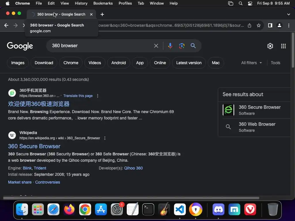Image resolution: width=295 pixels, height=221 pixels.
Task: Go to Google homepage via logo
Action: coord(20,46)
